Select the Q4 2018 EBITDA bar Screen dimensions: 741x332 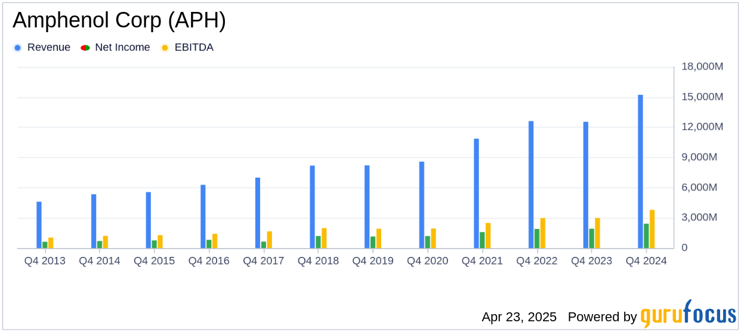(x=324, y=238)
